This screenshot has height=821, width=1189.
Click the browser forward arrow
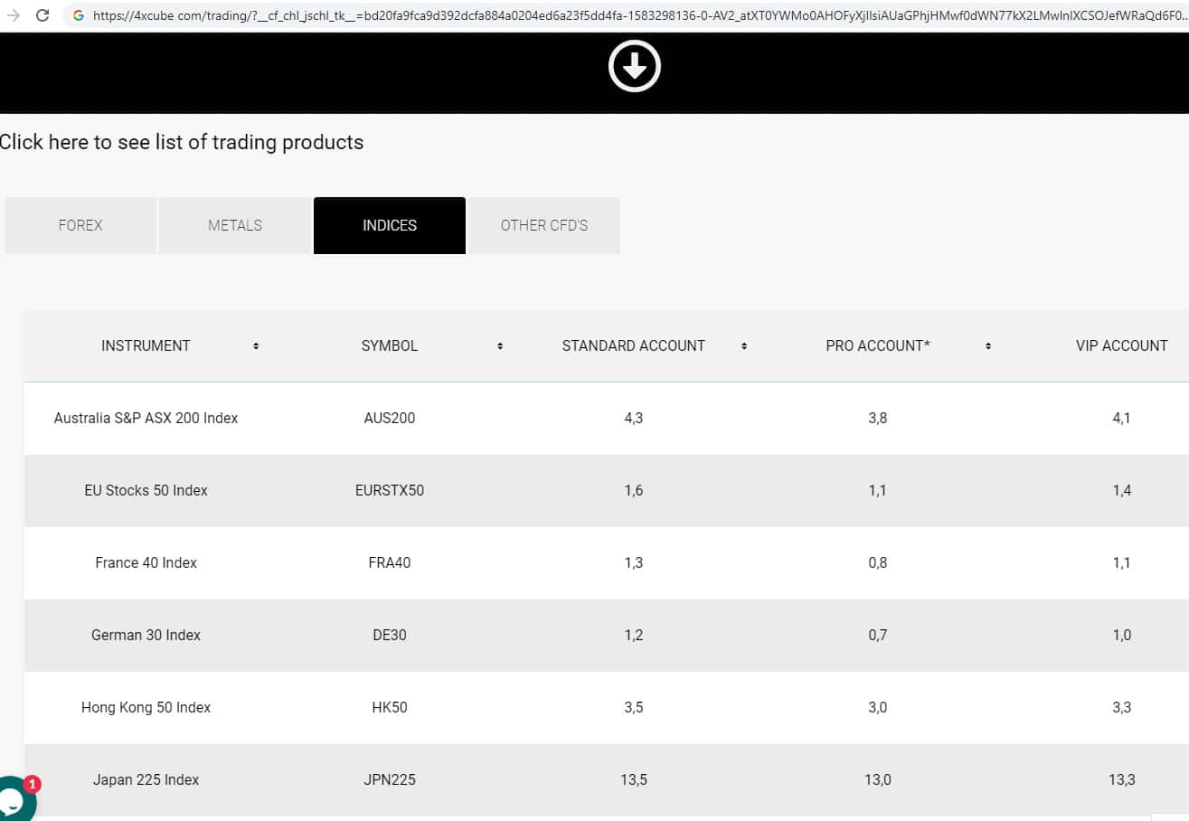[13, 15]
